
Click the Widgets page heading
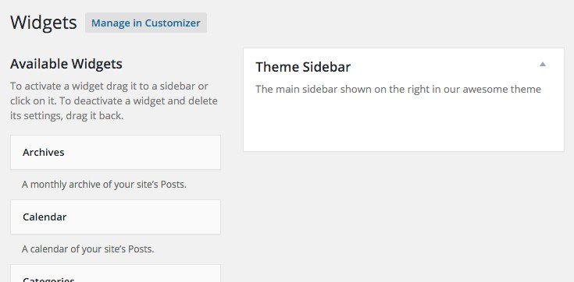pyautogui.click(x=44, y=23)
